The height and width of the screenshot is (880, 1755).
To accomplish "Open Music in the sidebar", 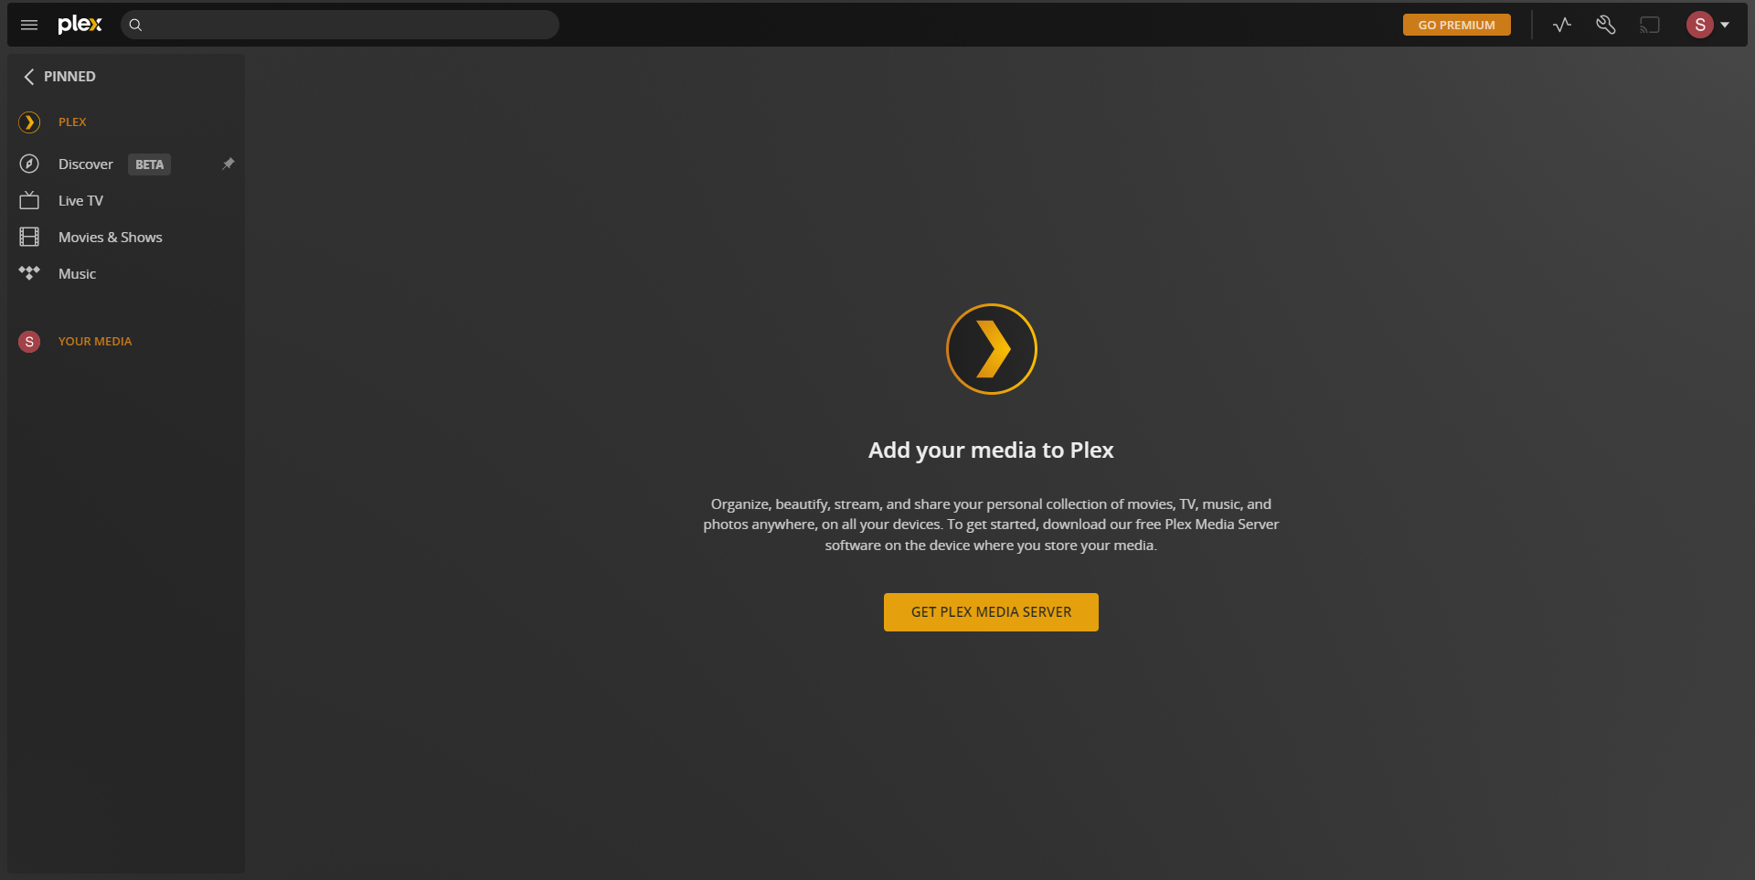I will click(77, 273).
